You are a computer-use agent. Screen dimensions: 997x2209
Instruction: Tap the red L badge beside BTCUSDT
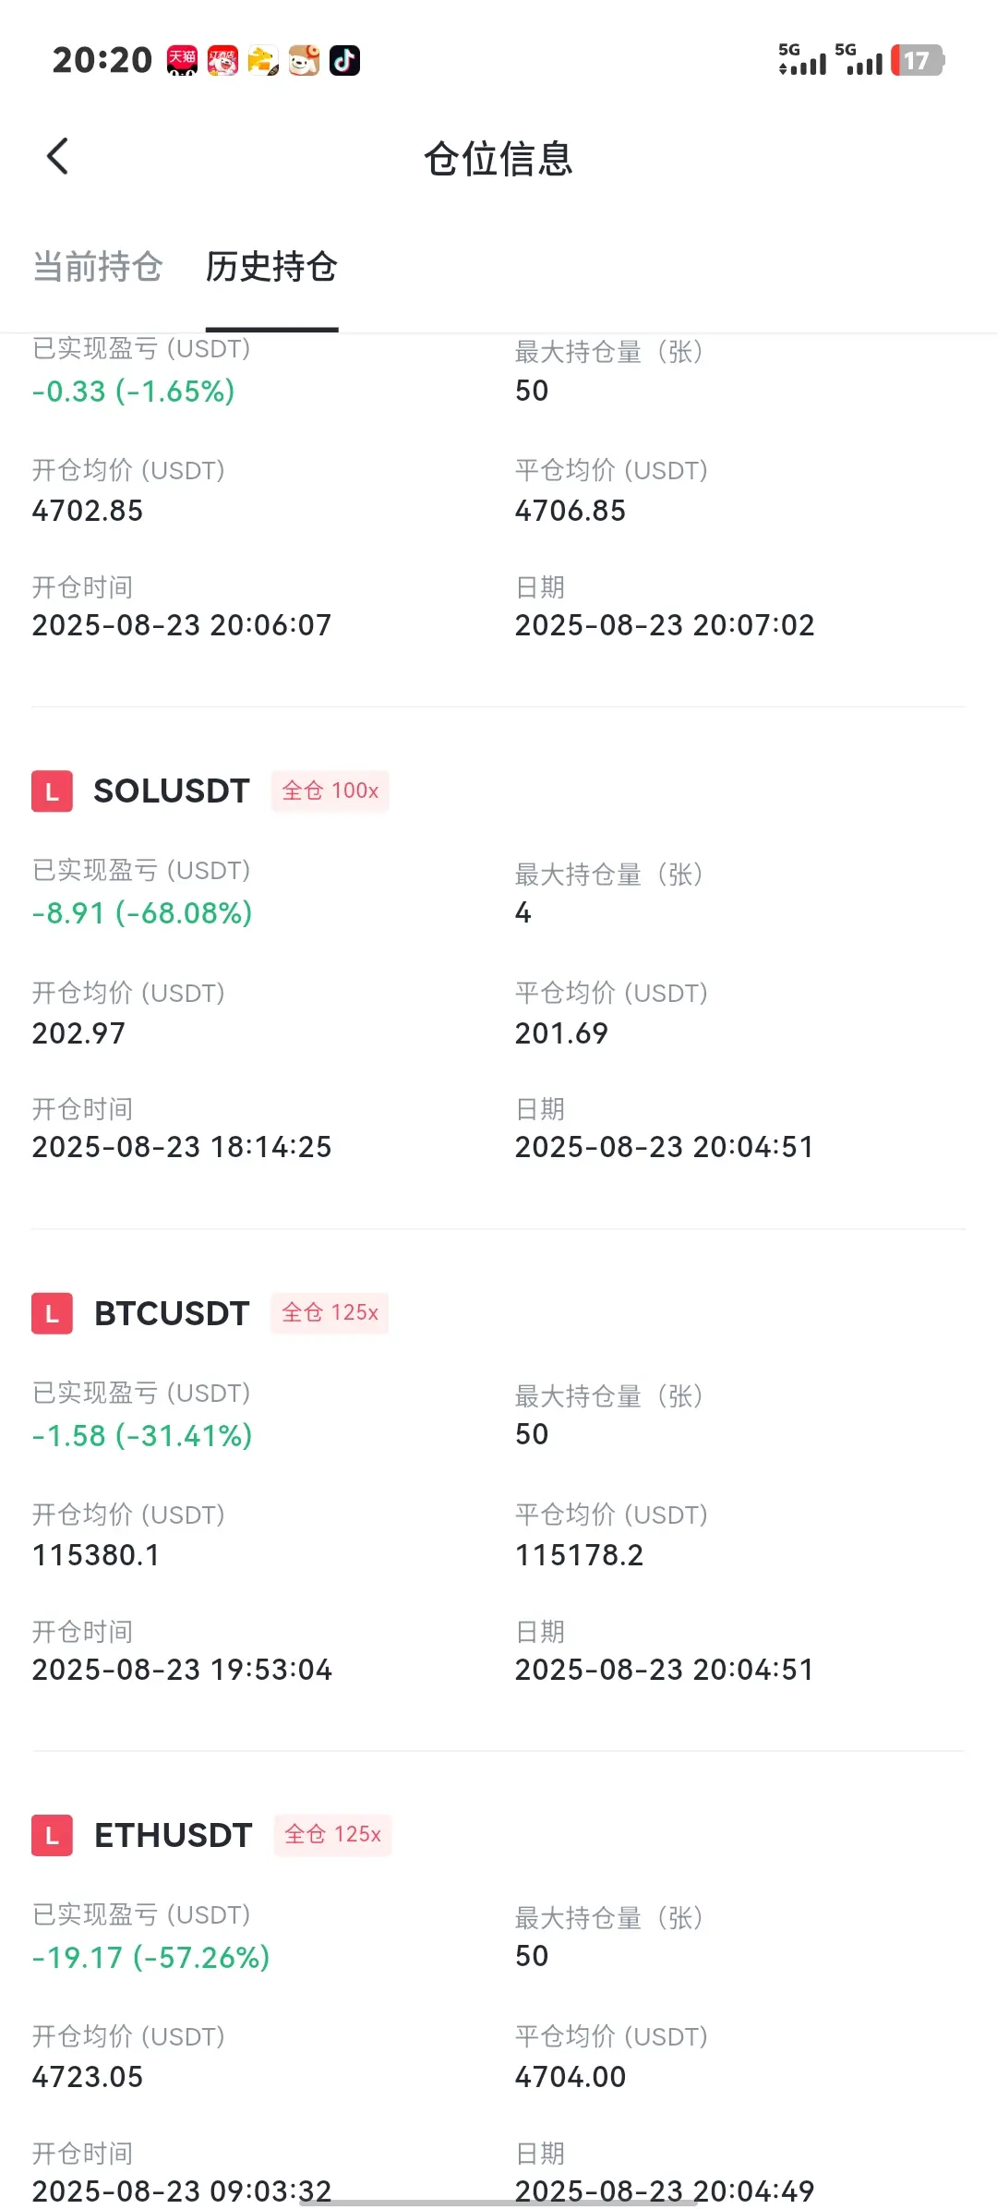tap(52, 1313)
